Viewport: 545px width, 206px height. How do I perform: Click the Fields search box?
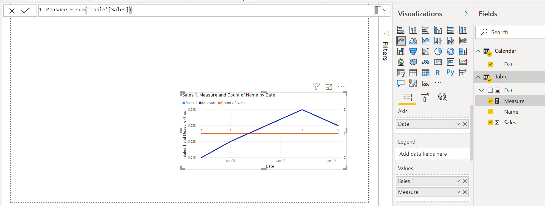(511, 32)
